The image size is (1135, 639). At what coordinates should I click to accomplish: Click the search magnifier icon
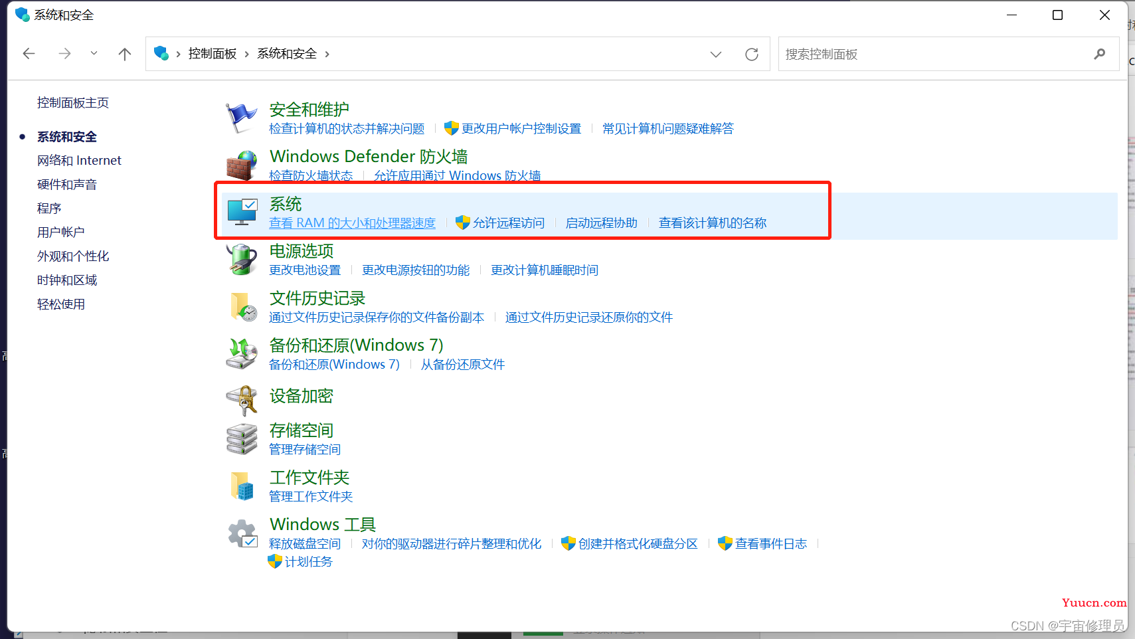1100,54
